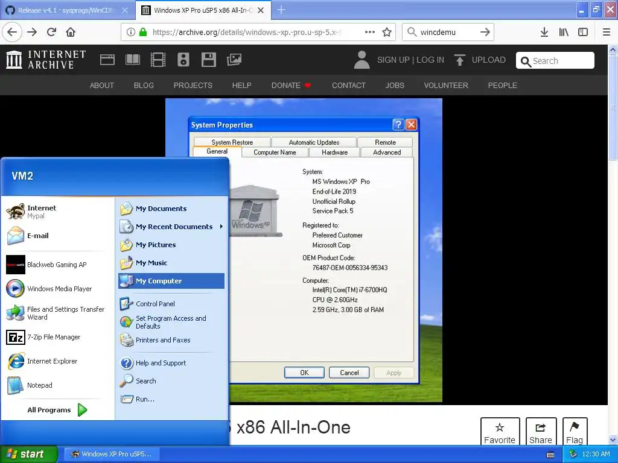Open the PROJECTS nav item

pyautogui.click(x=193, y=86)
